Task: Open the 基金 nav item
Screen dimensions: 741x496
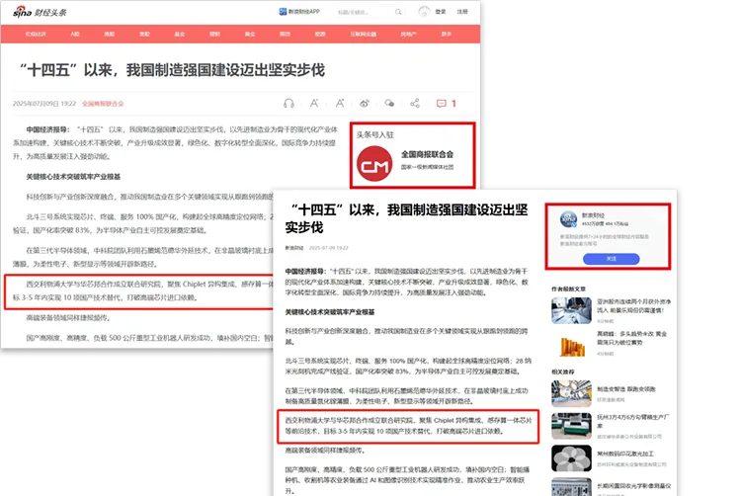Action: 180,34
